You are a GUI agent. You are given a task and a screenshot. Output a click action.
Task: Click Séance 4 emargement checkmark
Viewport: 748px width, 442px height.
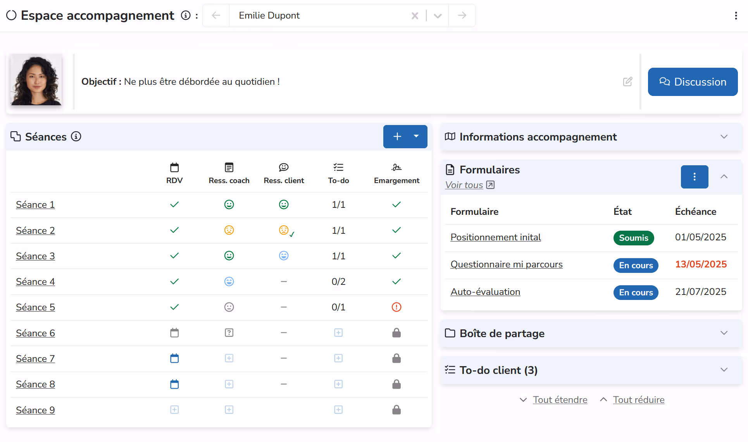click(396, 281)
